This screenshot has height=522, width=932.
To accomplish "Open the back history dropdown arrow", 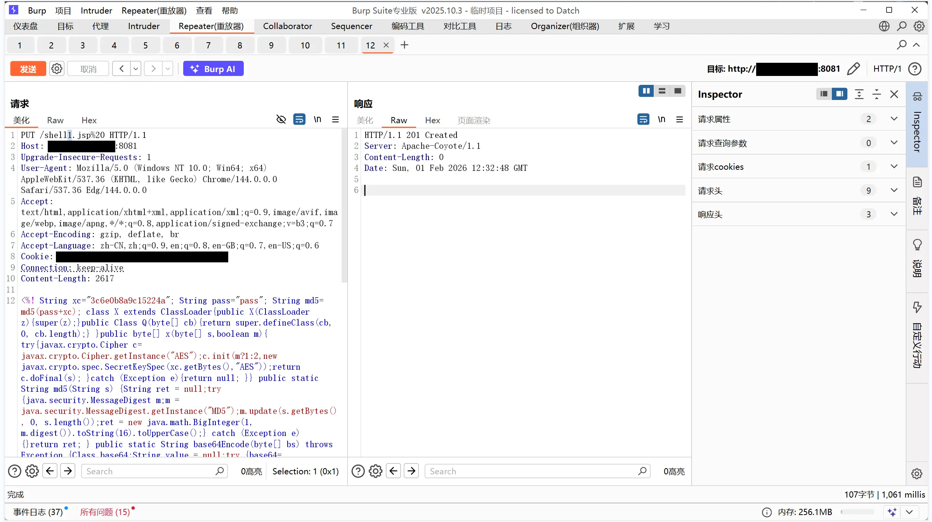I will [x=136, y=69].
